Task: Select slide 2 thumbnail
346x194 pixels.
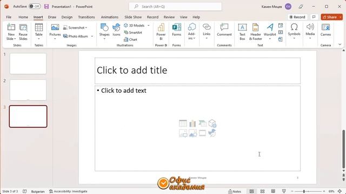Action: coord(28,90)
